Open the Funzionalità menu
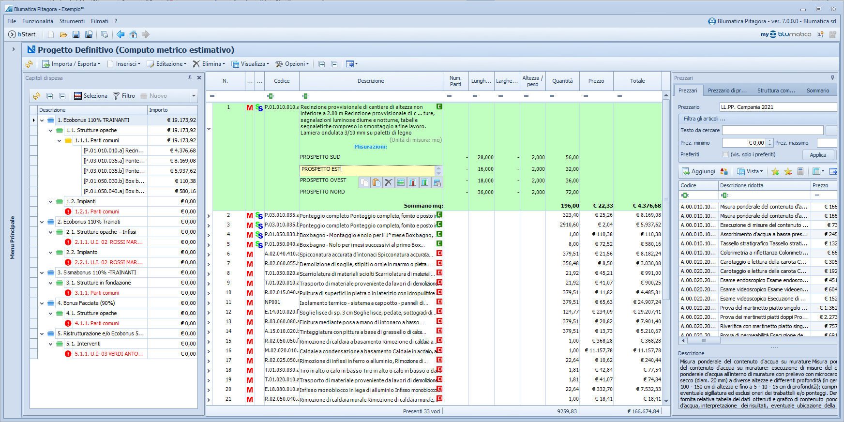 (x=38, y=21)
